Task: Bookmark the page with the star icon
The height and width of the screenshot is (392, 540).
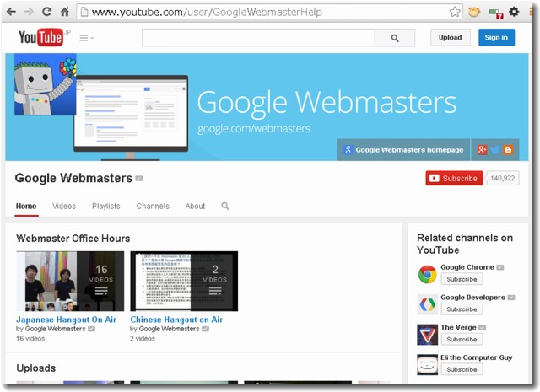Action: 455,12
